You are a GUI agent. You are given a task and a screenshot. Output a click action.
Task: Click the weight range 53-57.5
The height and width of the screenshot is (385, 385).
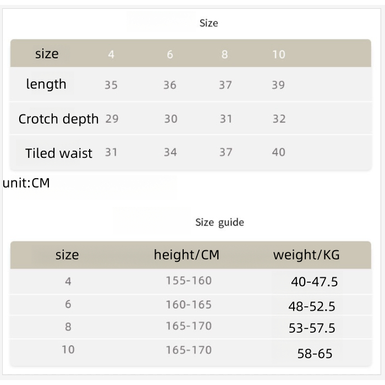[312, 328]
